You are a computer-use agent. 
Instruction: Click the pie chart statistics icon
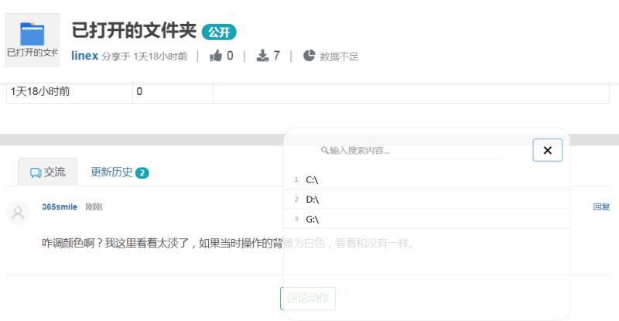tap(309, 56)
